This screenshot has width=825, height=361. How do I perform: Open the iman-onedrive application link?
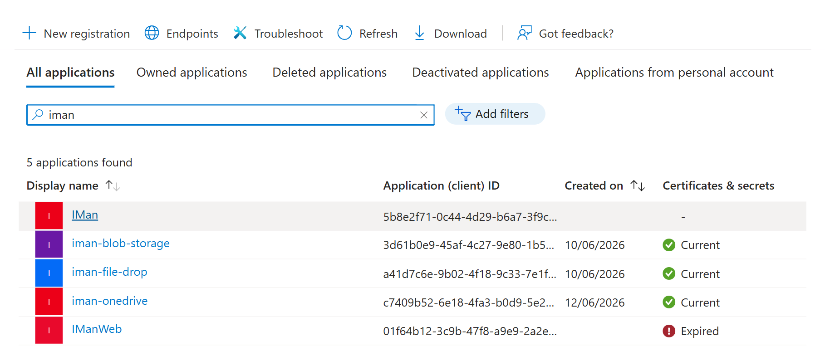tap(110, 301)
